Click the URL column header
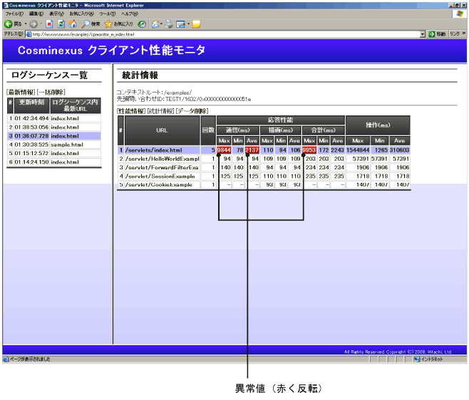Screen dimensions: 469x400 [163, 130]
